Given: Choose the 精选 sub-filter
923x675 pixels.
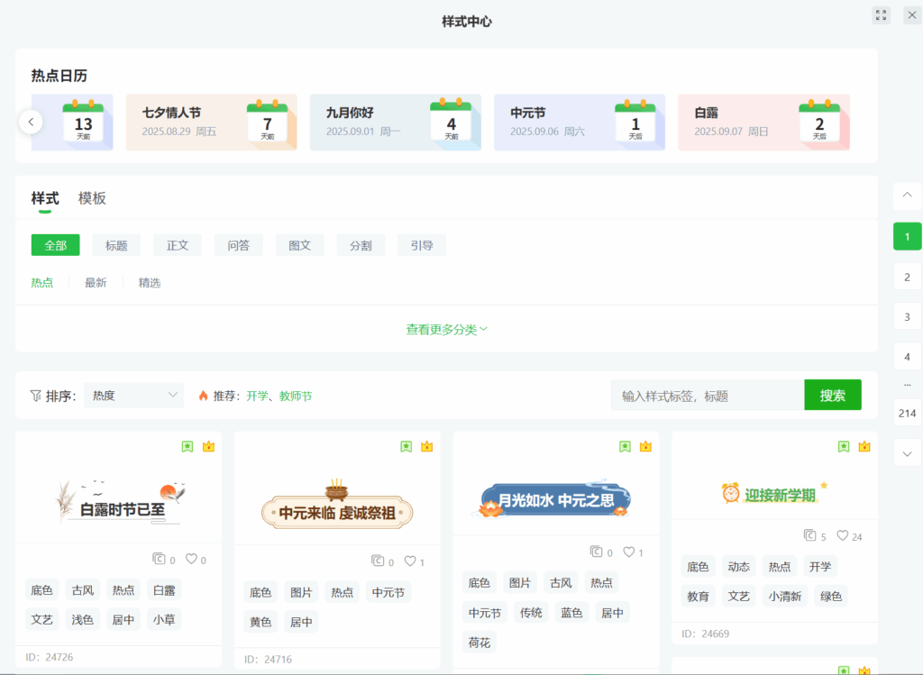Looking at the screenshot, I should (x=150, y=283).
